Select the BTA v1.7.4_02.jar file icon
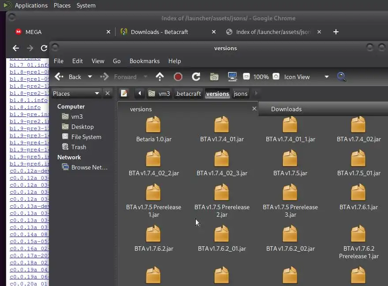388x286 pixels. pyautogui.click(x=358, y=124)
